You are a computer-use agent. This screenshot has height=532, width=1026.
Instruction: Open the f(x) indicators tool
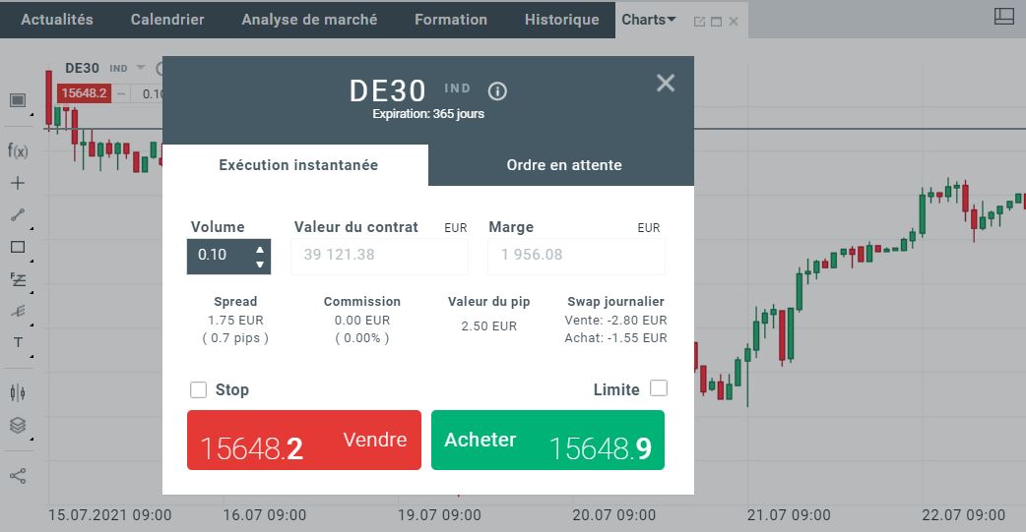point(17,150)
